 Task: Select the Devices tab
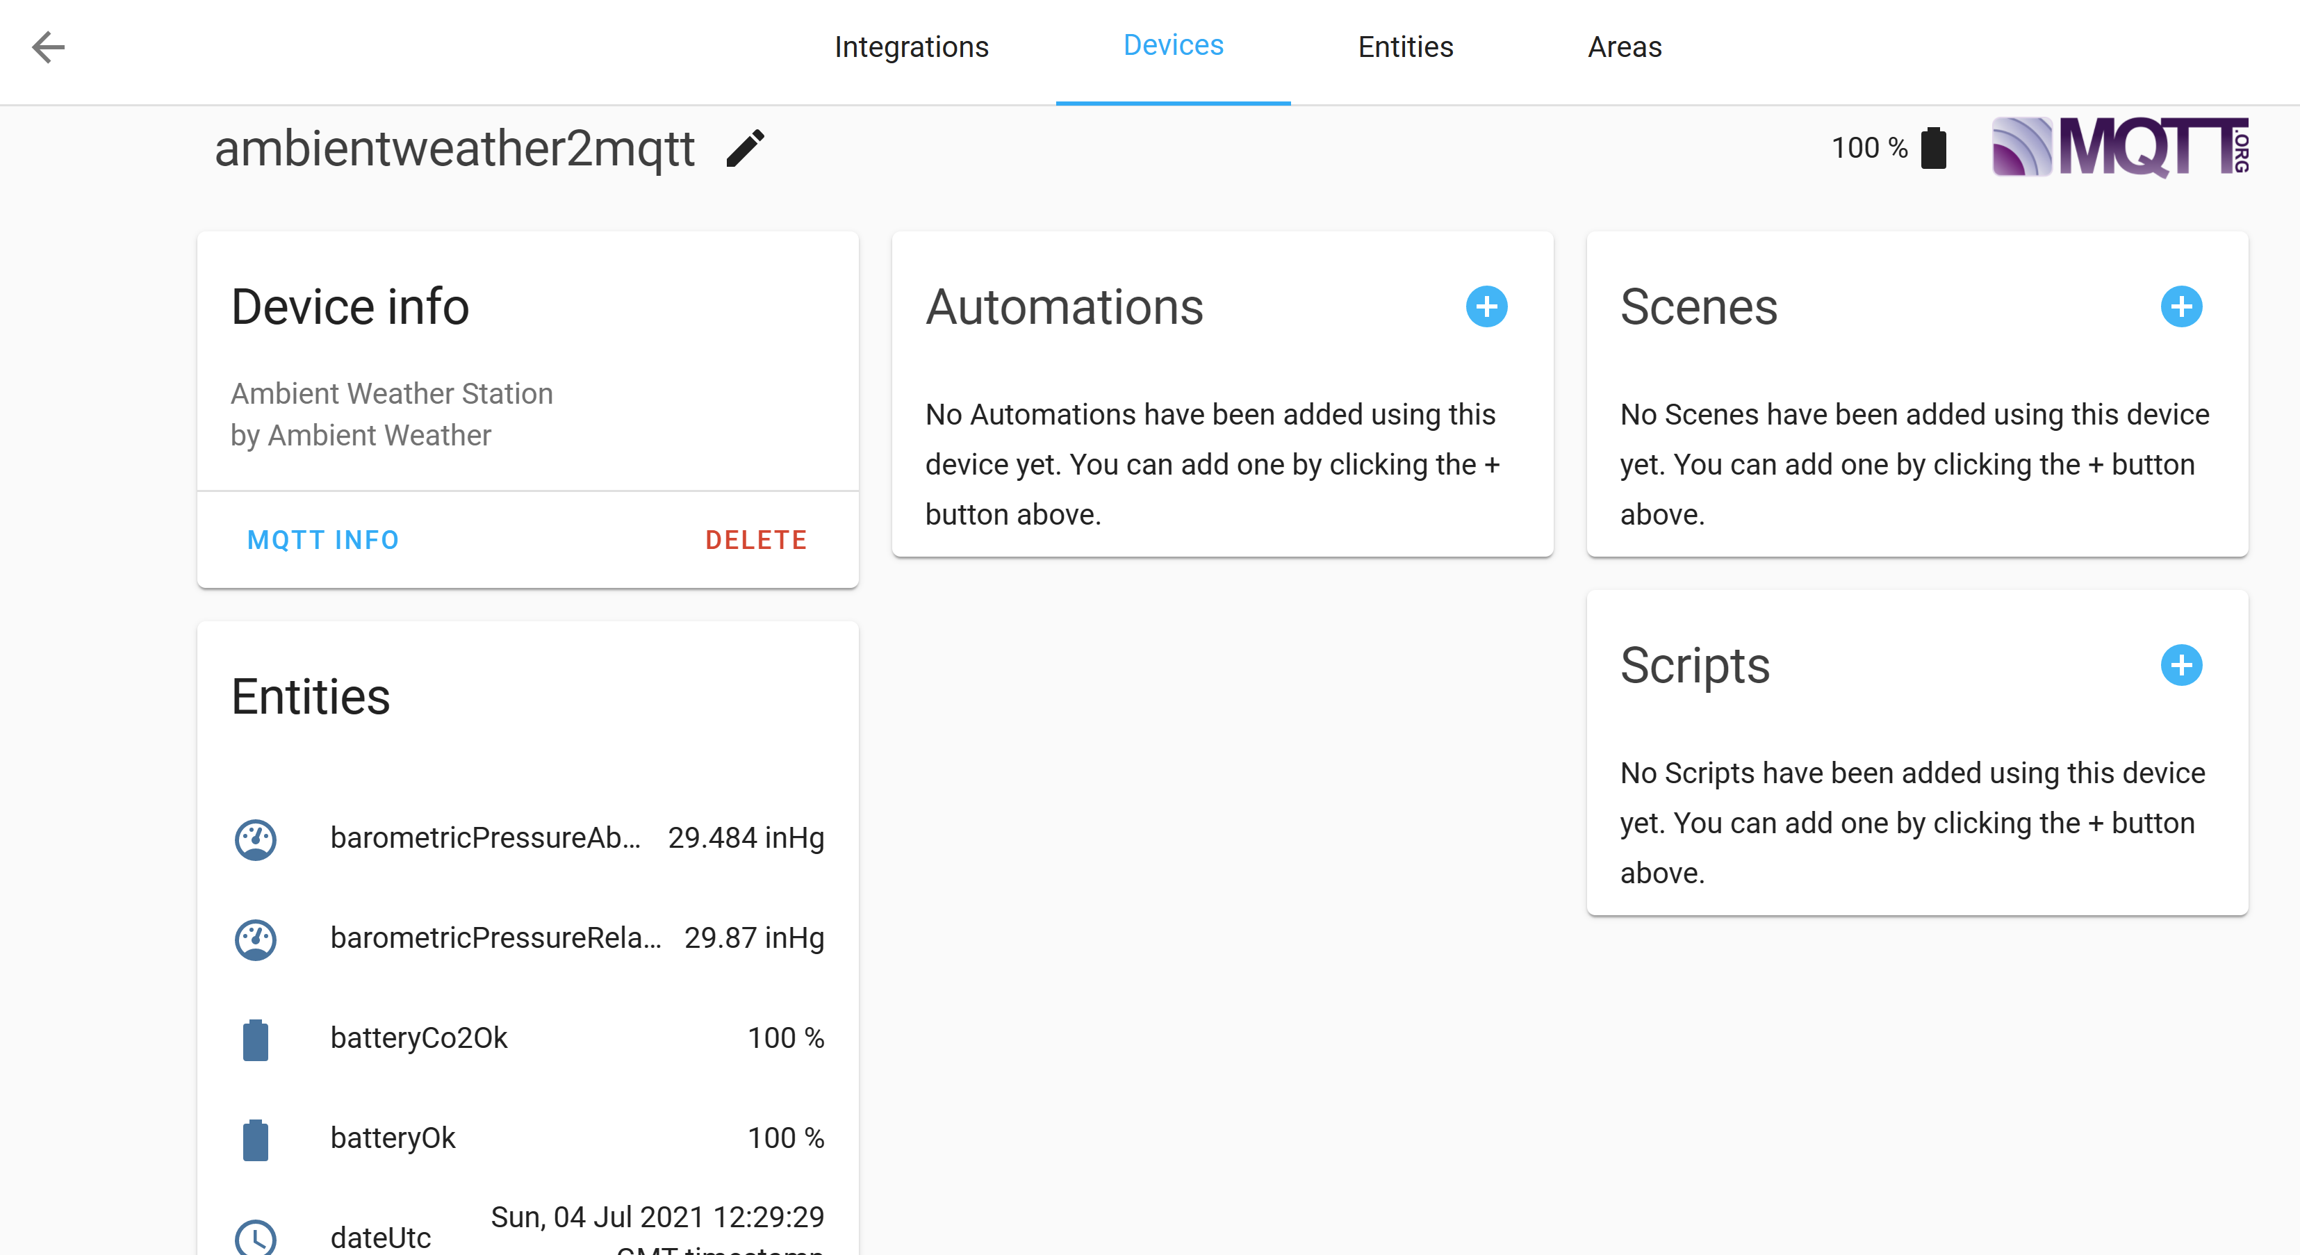click(x=1172, y=47)
